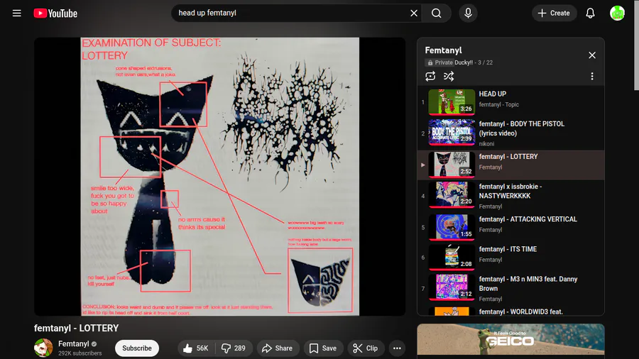Toggle playlist shuffle

point(449,76)
